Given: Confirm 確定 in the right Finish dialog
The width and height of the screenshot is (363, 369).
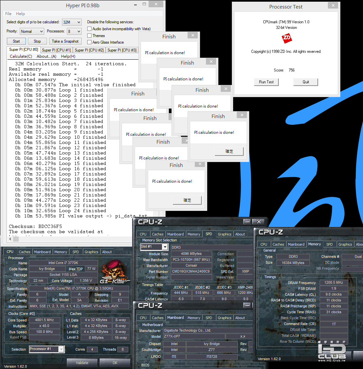Looking at the screenshot, I should 229,151.
